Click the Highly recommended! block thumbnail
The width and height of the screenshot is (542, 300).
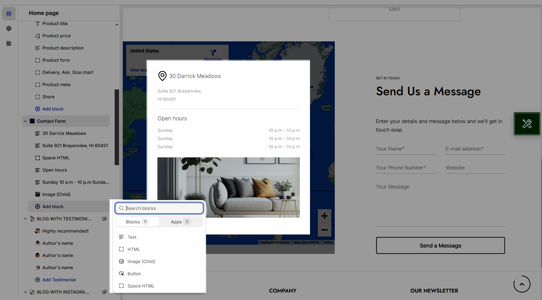pyautogui.click(x=38, y=231)
